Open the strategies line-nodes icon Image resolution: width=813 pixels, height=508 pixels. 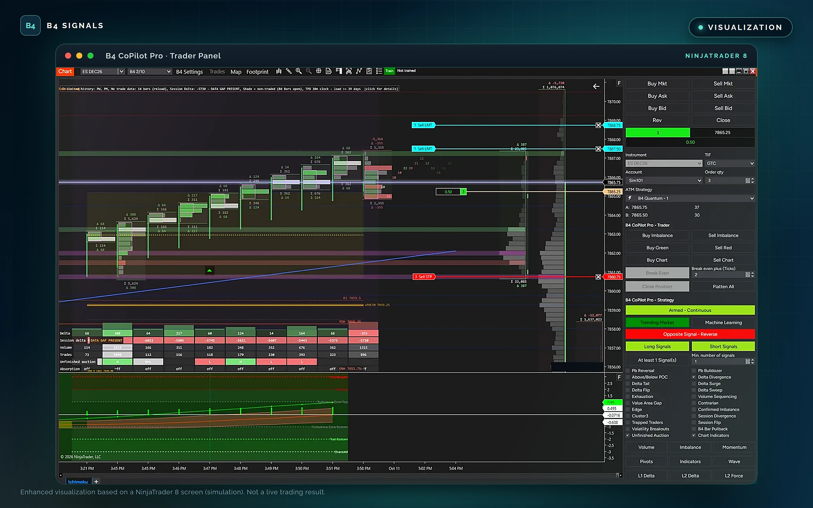coord(359,71)
